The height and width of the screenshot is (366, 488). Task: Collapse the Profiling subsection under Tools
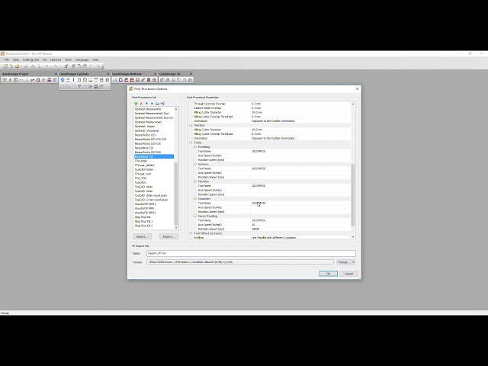195,147
